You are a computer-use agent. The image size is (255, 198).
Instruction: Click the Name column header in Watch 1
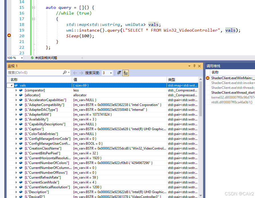click(x=40, y=79)
